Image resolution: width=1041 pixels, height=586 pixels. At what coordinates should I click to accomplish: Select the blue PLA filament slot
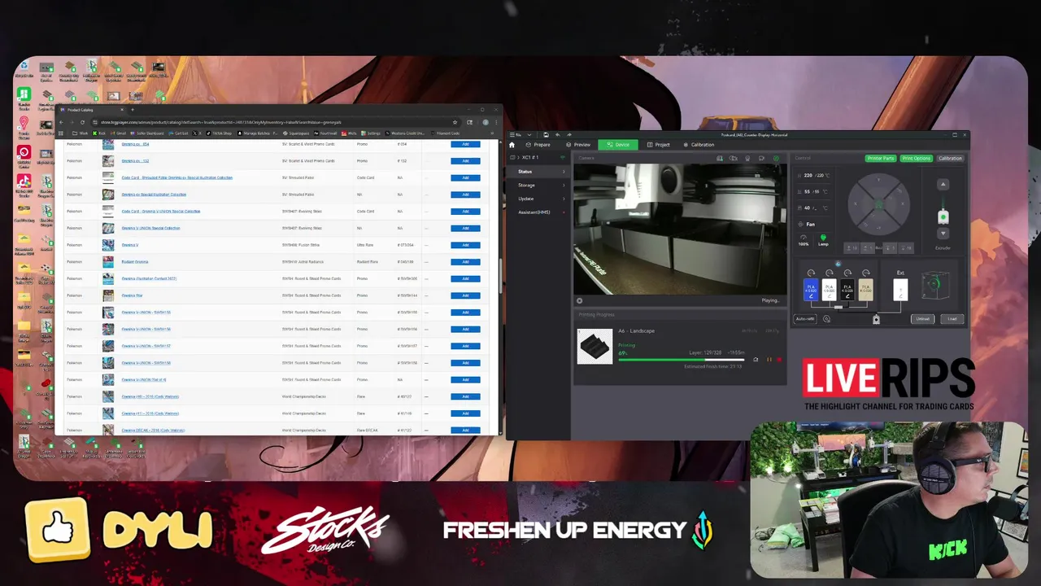[811, 290]
